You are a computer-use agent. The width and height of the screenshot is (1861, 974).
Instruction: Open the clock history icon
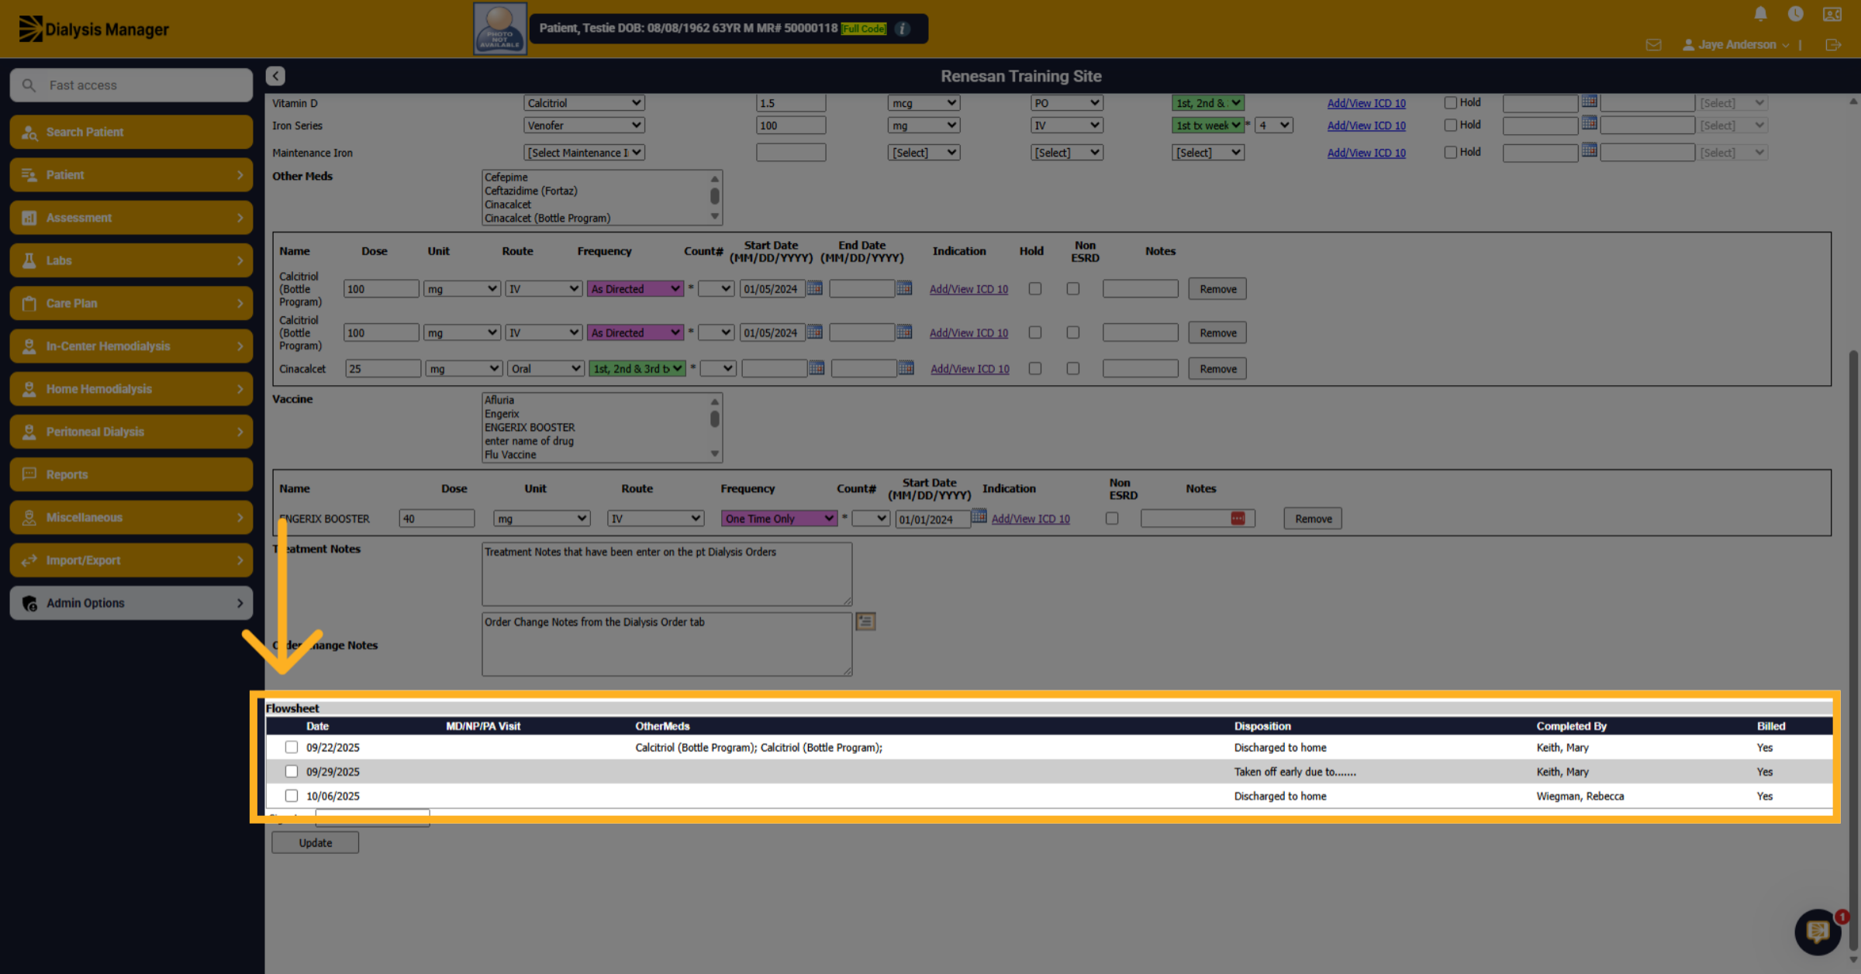coord(1795,14)
